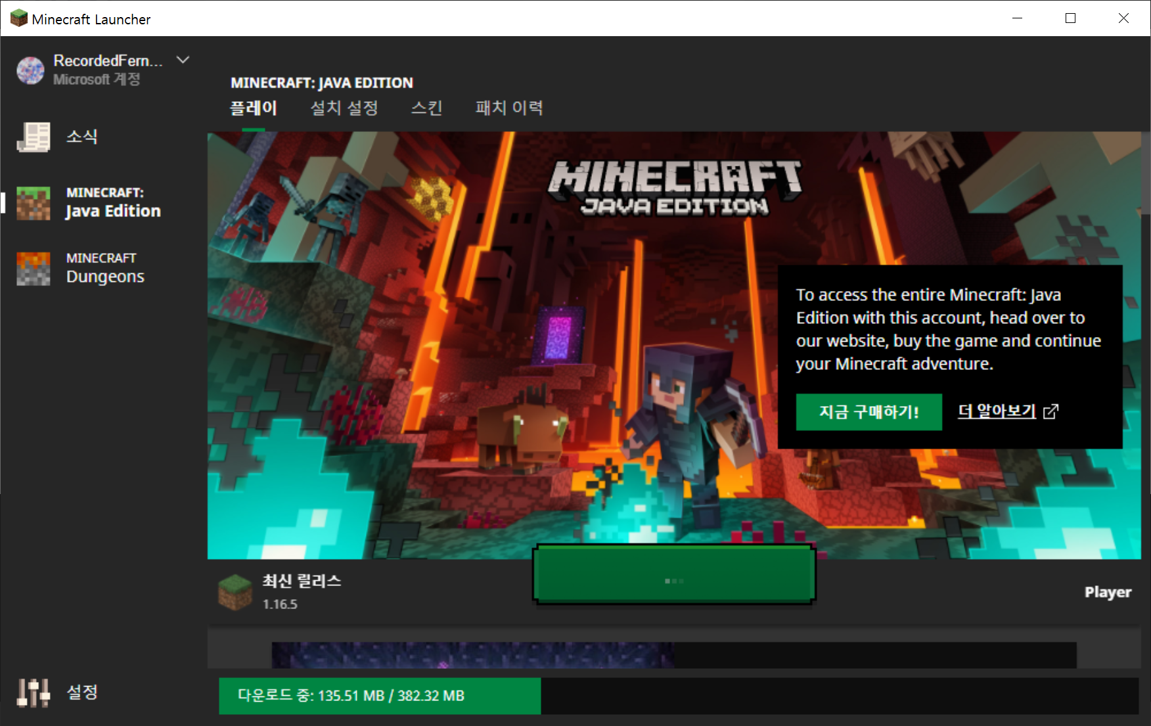Click the Minecraft Launcher title bar icon
This screenshot has width=1151, height=726.
[19, 18]
